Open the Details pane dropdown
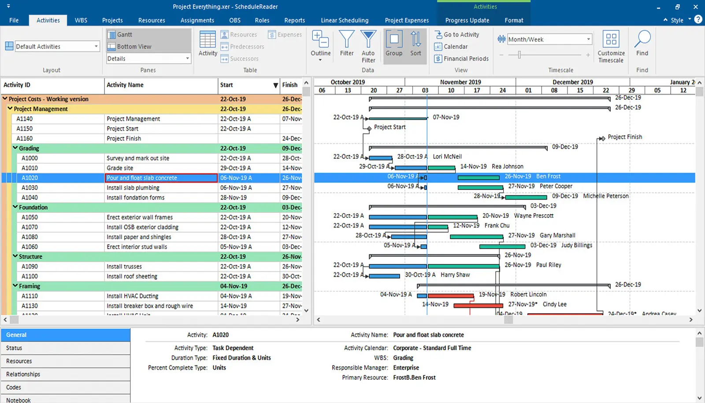 pos(187,58)
